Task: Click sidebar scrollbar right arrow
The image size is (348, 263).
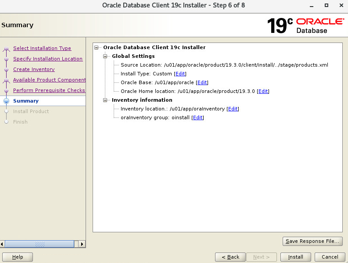Action: point(82,244)
